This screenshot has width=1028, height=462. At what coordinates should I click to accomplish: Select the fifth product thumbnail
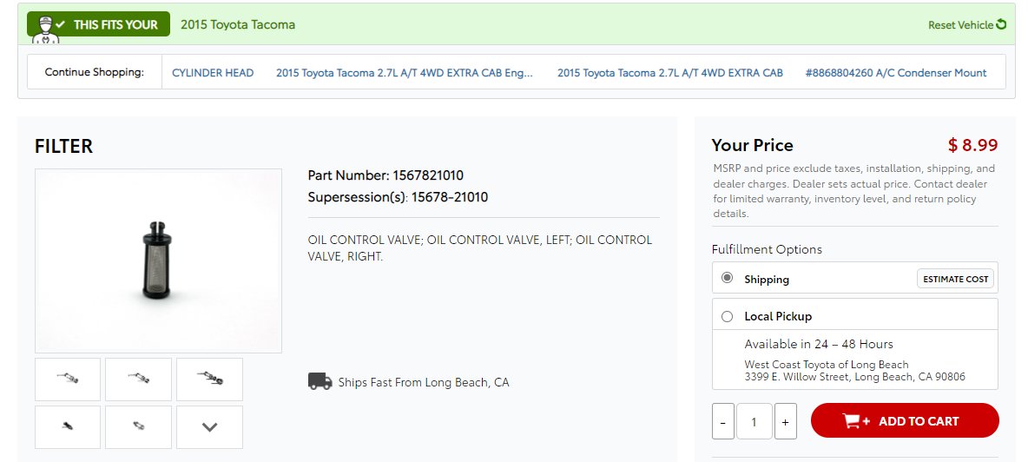pos(138,427)
